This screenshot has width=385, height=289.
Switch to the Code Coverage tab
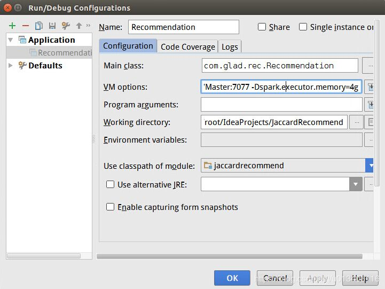187,46
